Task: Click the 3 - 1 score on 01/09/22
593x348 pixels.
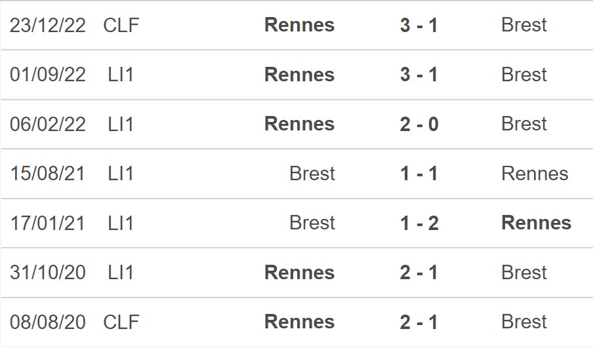Action: pyautogui.click(x=419, y=75)
